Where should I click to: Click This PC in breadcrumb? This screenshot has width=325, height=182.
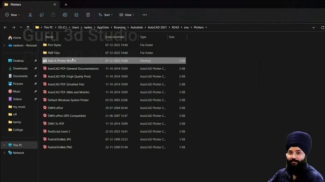tap(48, 27)
